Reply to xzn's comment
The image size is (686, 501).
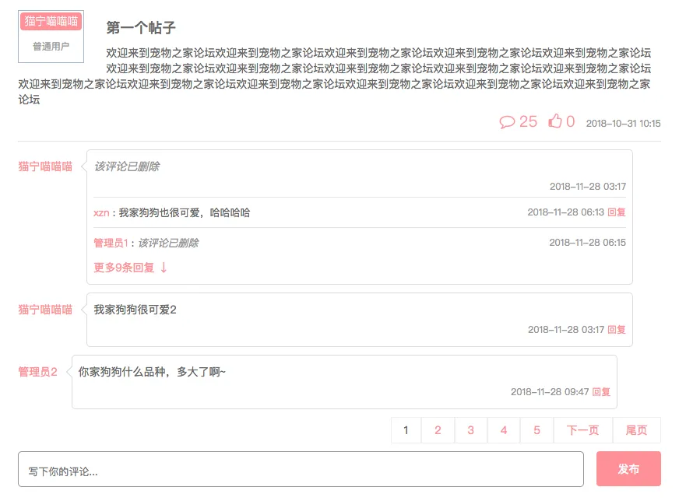(617, 212)
